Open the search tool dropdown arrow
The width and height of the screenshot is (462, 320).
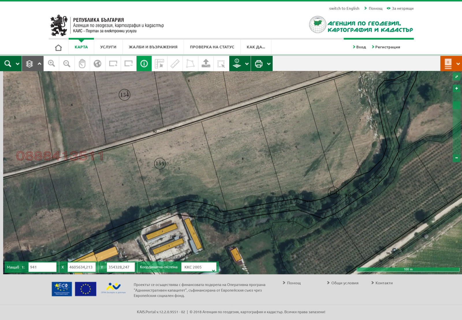(x=18, y=63)
